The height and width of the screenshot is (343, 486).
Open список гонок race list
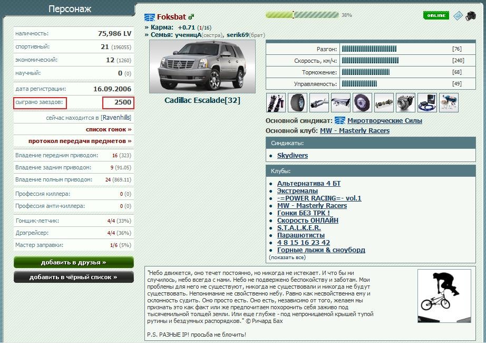point(109,129)
